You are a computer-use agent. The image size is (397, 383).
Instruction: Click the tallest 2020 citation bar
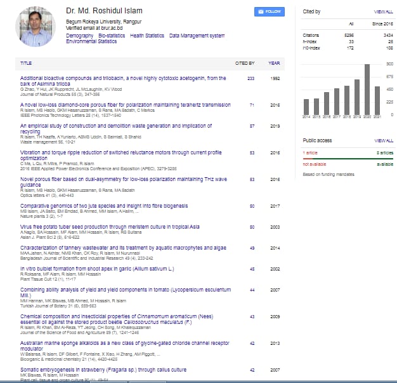tap(367, 90)
